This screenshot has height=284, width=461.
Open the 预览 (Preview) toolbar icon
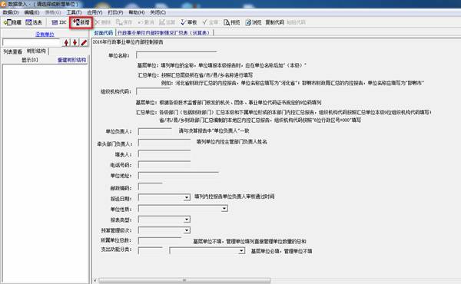[x=232, y=22]
